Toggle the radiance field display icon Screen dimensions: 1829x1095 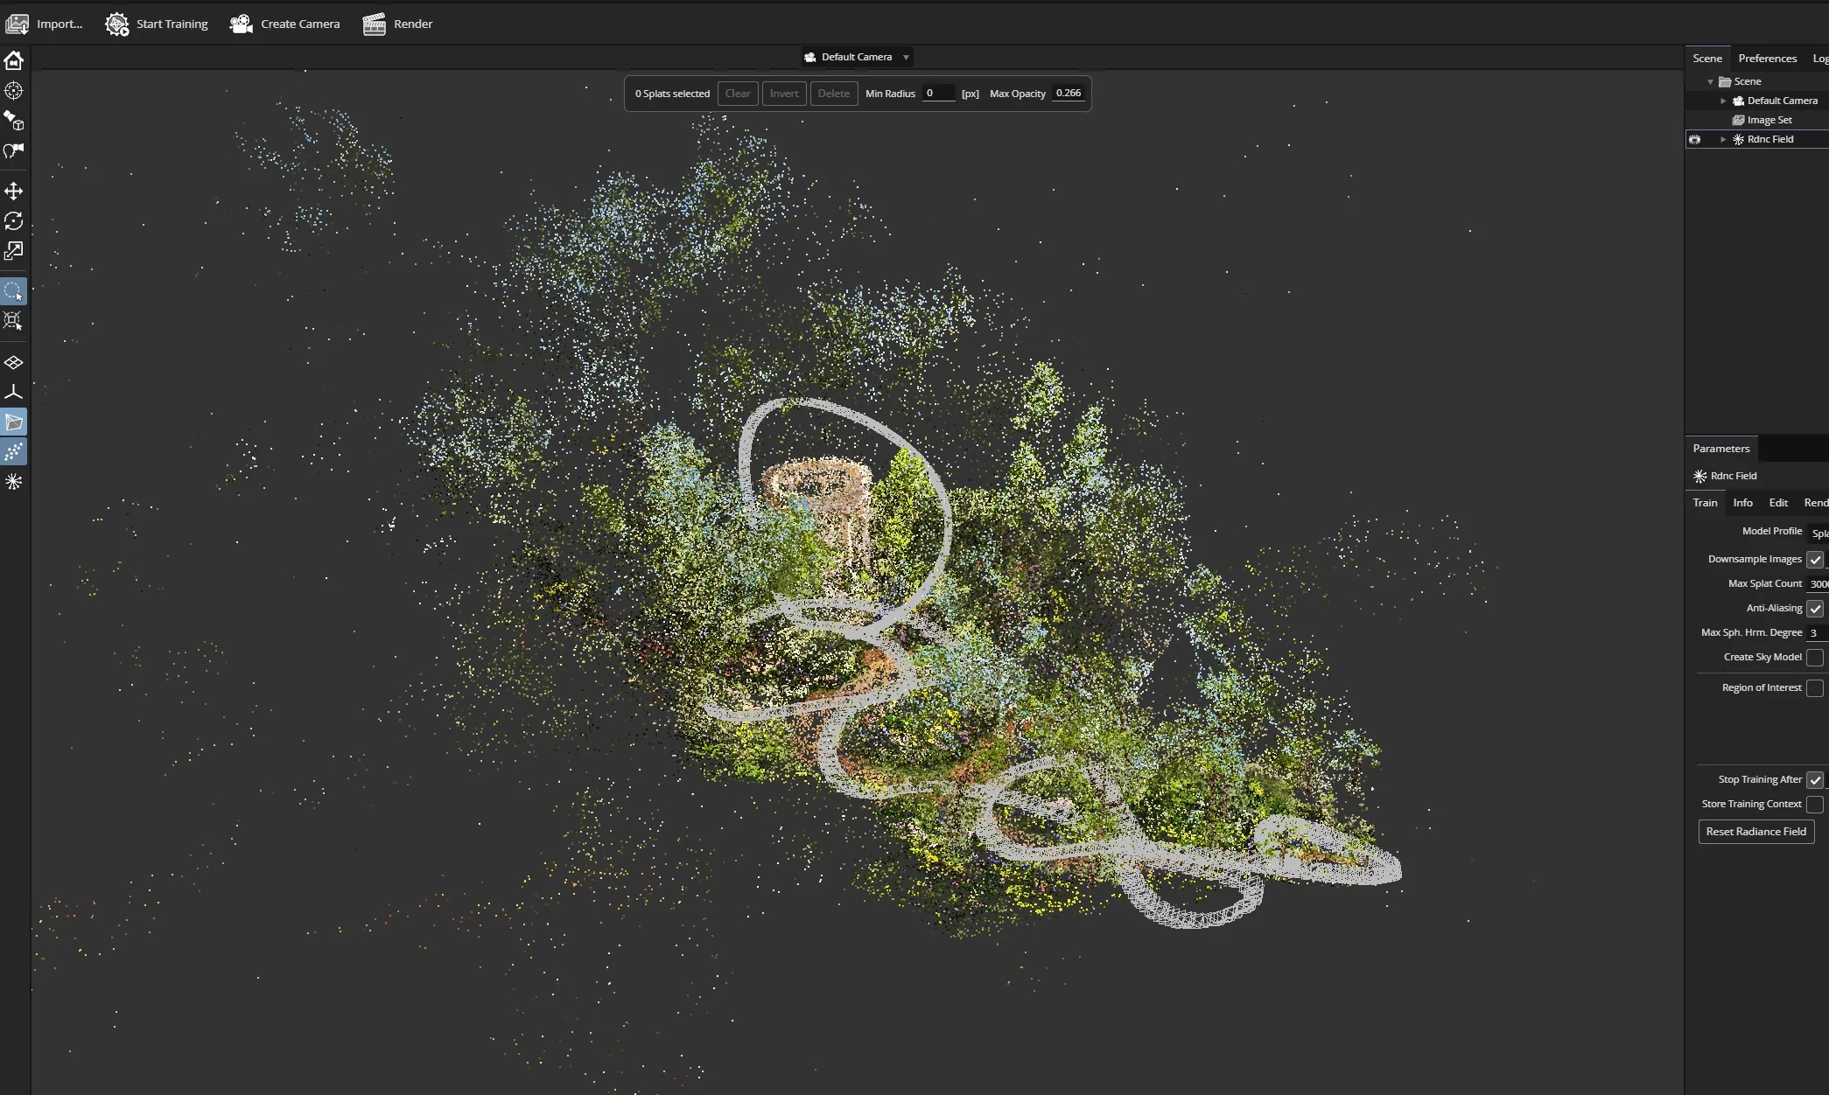point(13,482)
